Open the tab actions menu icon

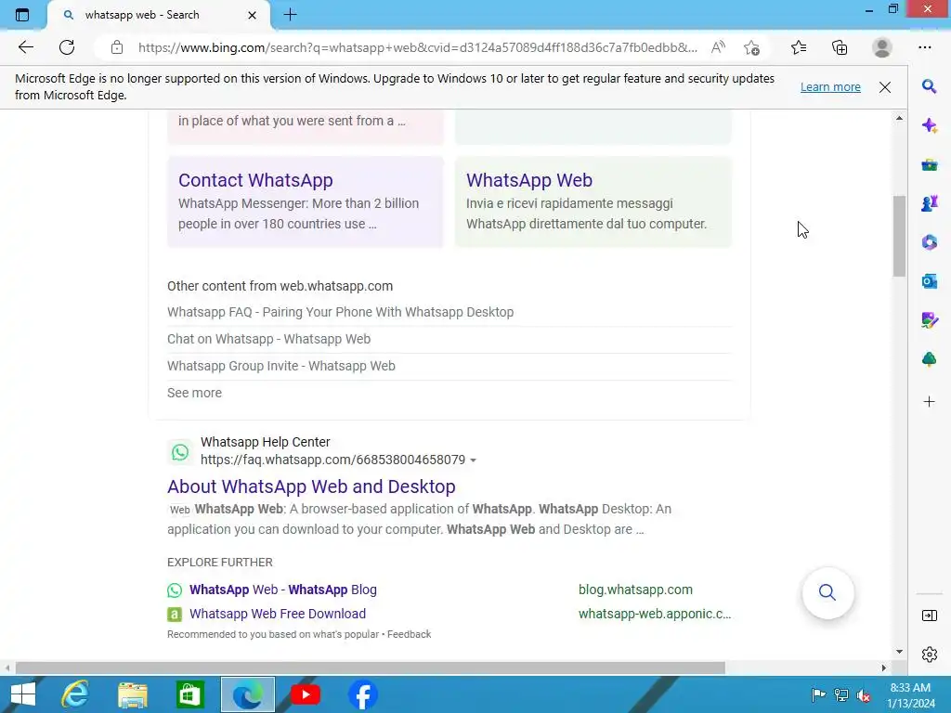tap(22, 15)
